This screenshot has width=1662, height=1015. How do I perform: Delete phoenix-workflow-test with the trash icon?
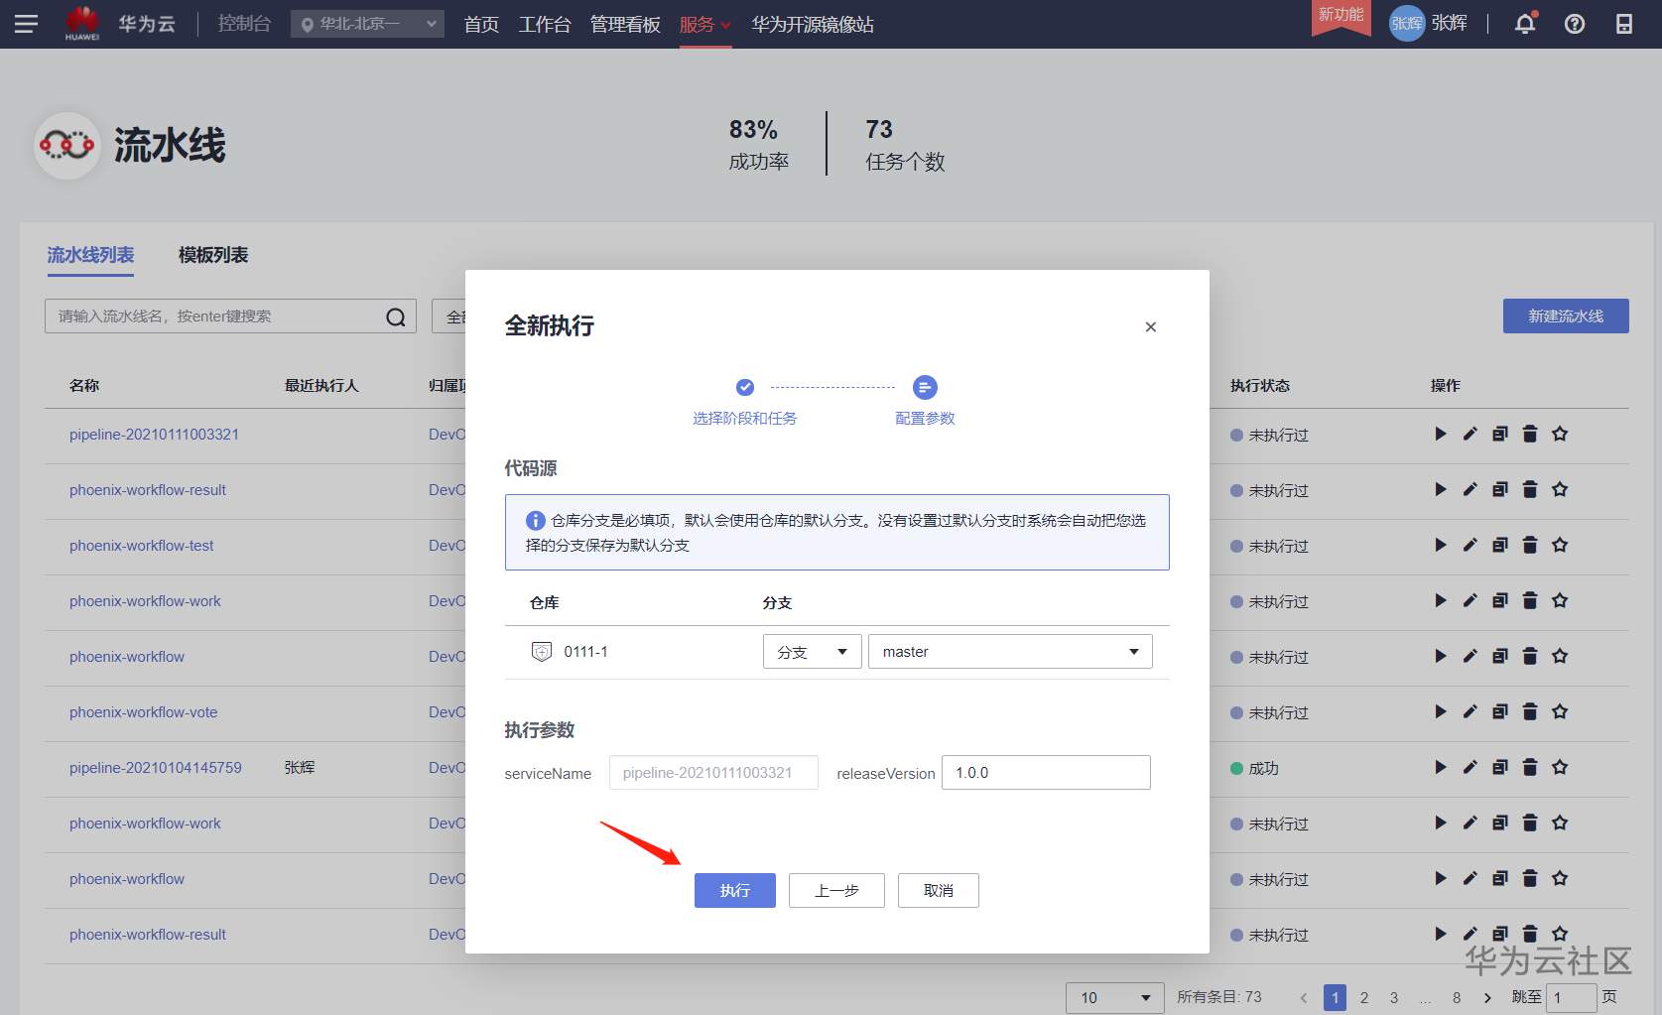click(1530, 545)
